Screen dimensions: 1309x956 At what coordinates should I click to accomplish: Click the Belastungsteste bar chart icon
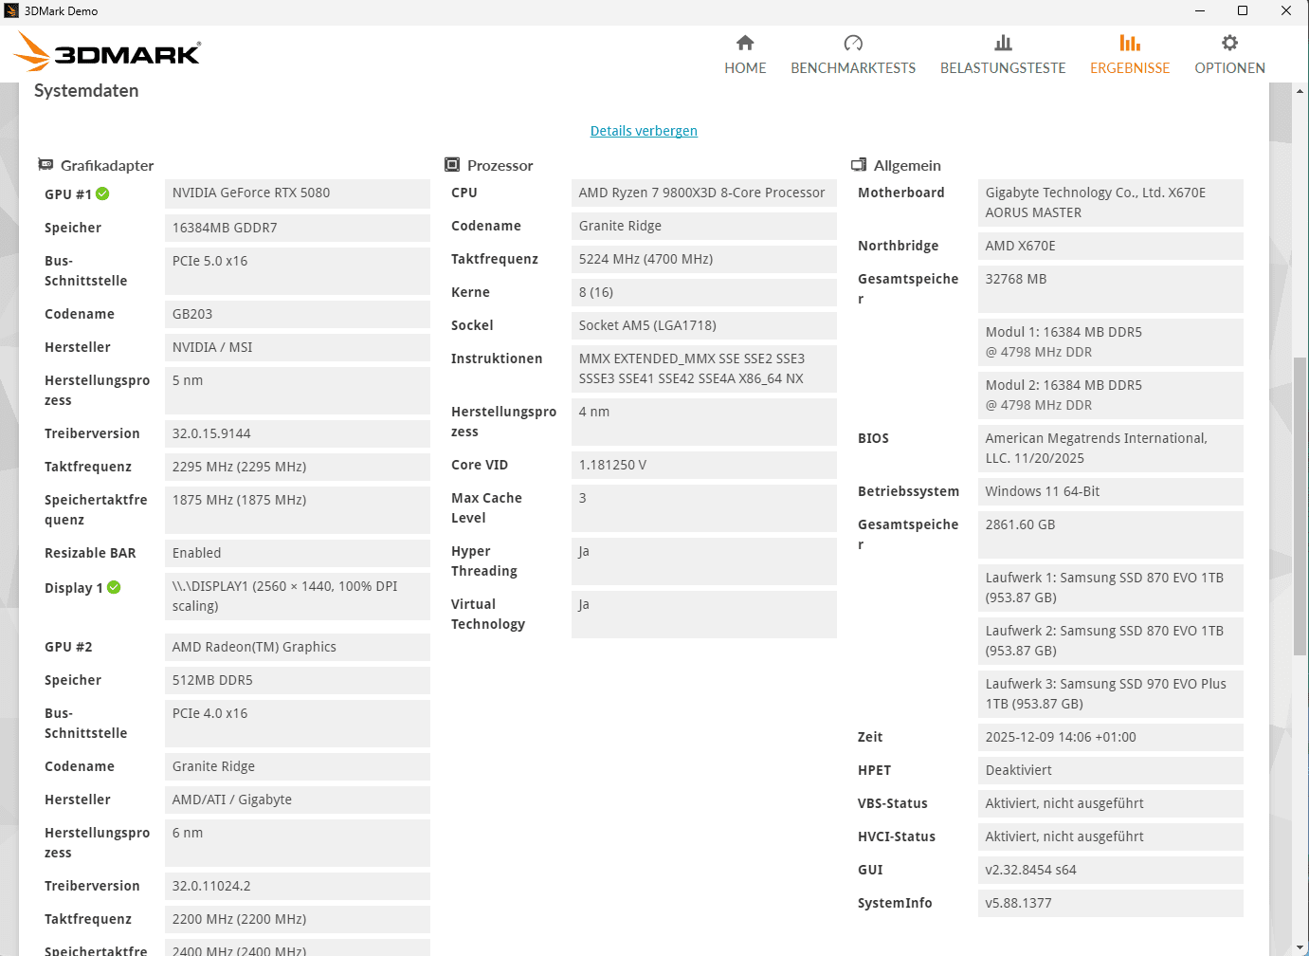pos(1003,43)
